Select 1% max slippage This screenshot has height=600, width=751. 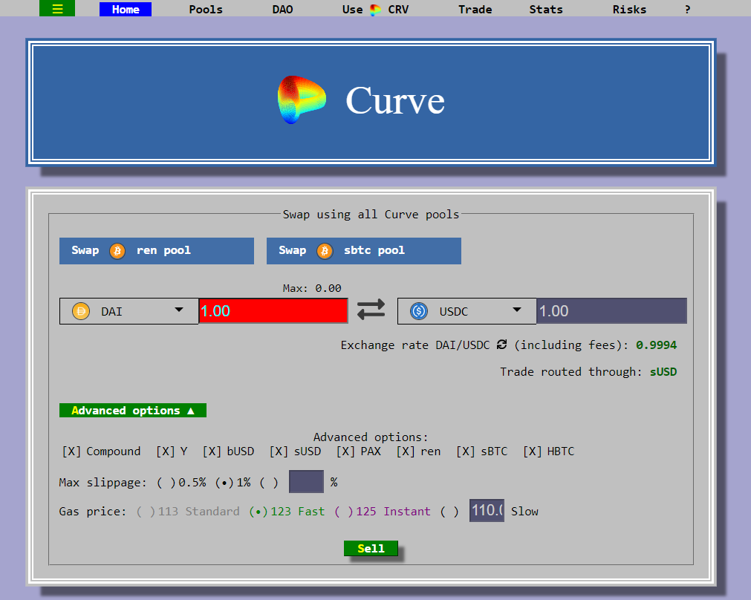(x=233, y=482)
